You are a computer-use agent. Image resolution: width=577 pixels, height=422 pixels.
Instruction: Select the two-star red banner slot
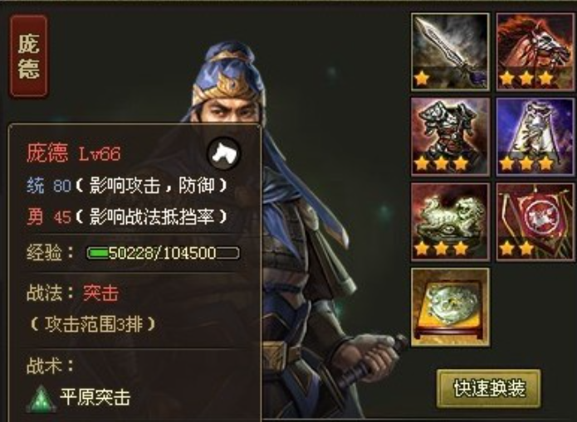pos(535,222)
